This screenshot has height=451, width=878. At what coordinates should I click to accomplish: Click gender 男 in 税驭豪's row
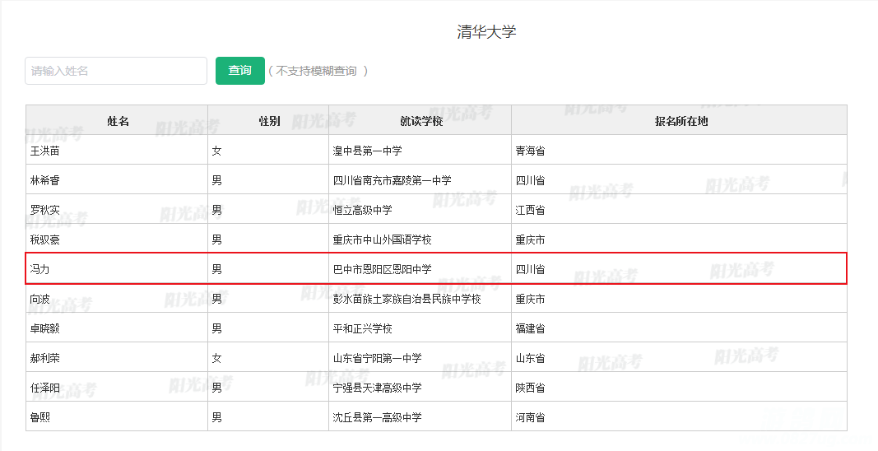216,239
